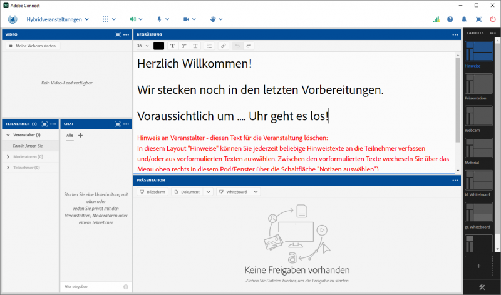Toggle italic text formatting
501x295 pixels.
point(184,46)
